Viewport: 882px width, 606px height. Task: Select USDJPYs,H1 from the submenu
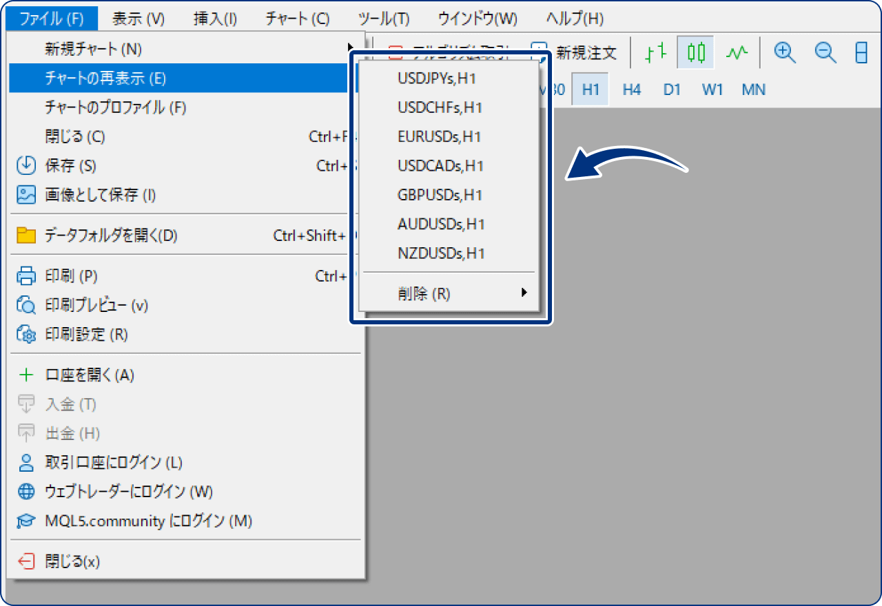click(437, 79)
